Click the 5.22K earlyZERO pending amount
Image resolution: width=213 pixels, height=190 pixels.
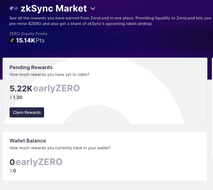(21, 89)
